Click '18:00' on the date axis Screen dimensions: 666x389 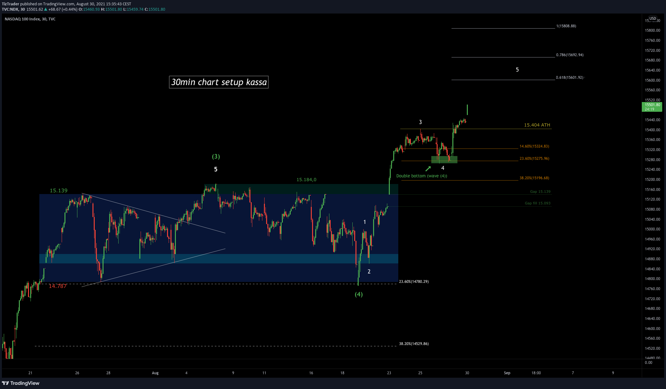536,373
